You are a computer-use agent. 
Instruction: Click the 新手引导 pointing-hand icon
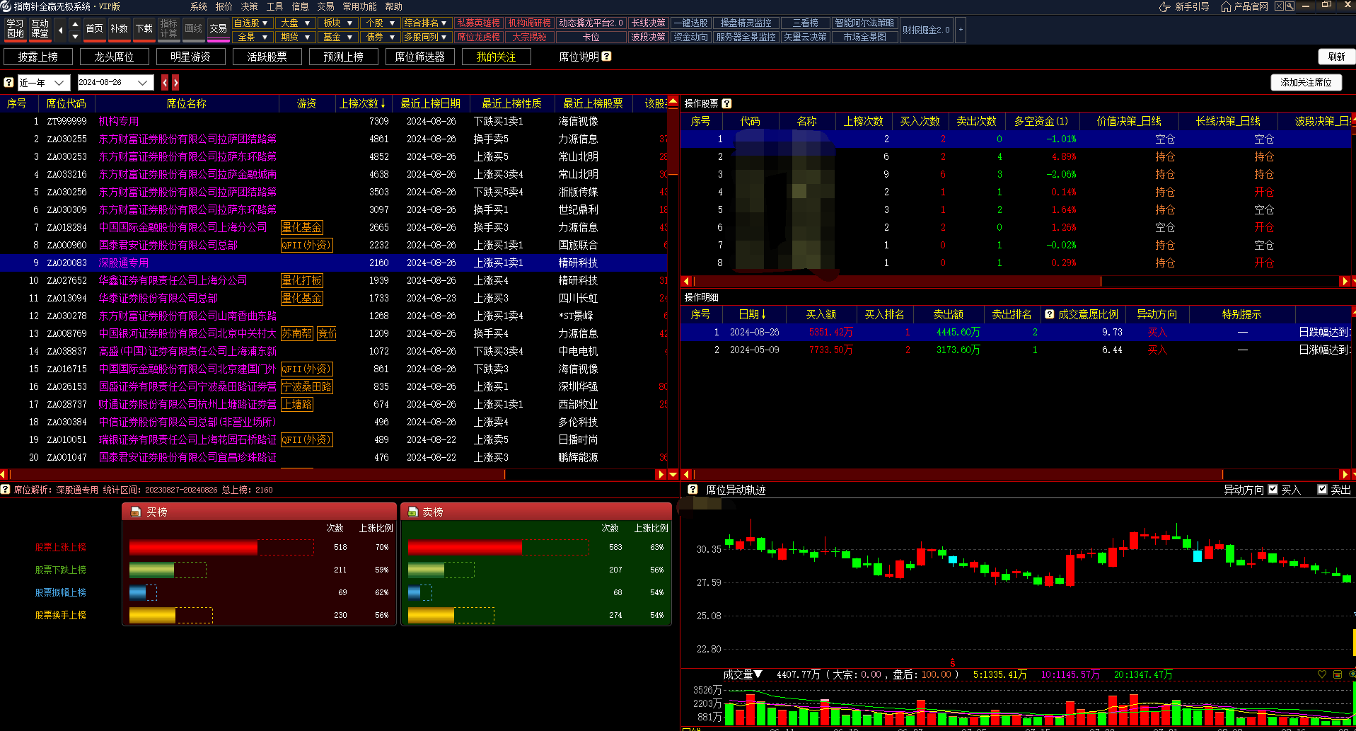(x=1164, y=6)
